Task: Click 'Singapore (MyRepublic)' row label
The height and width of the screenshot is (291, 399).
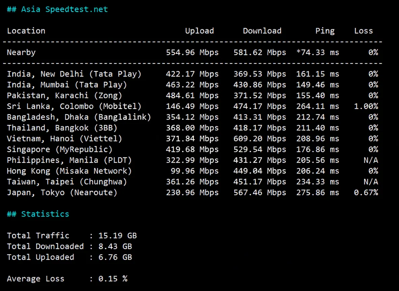Action: click(x=60, y=150)
